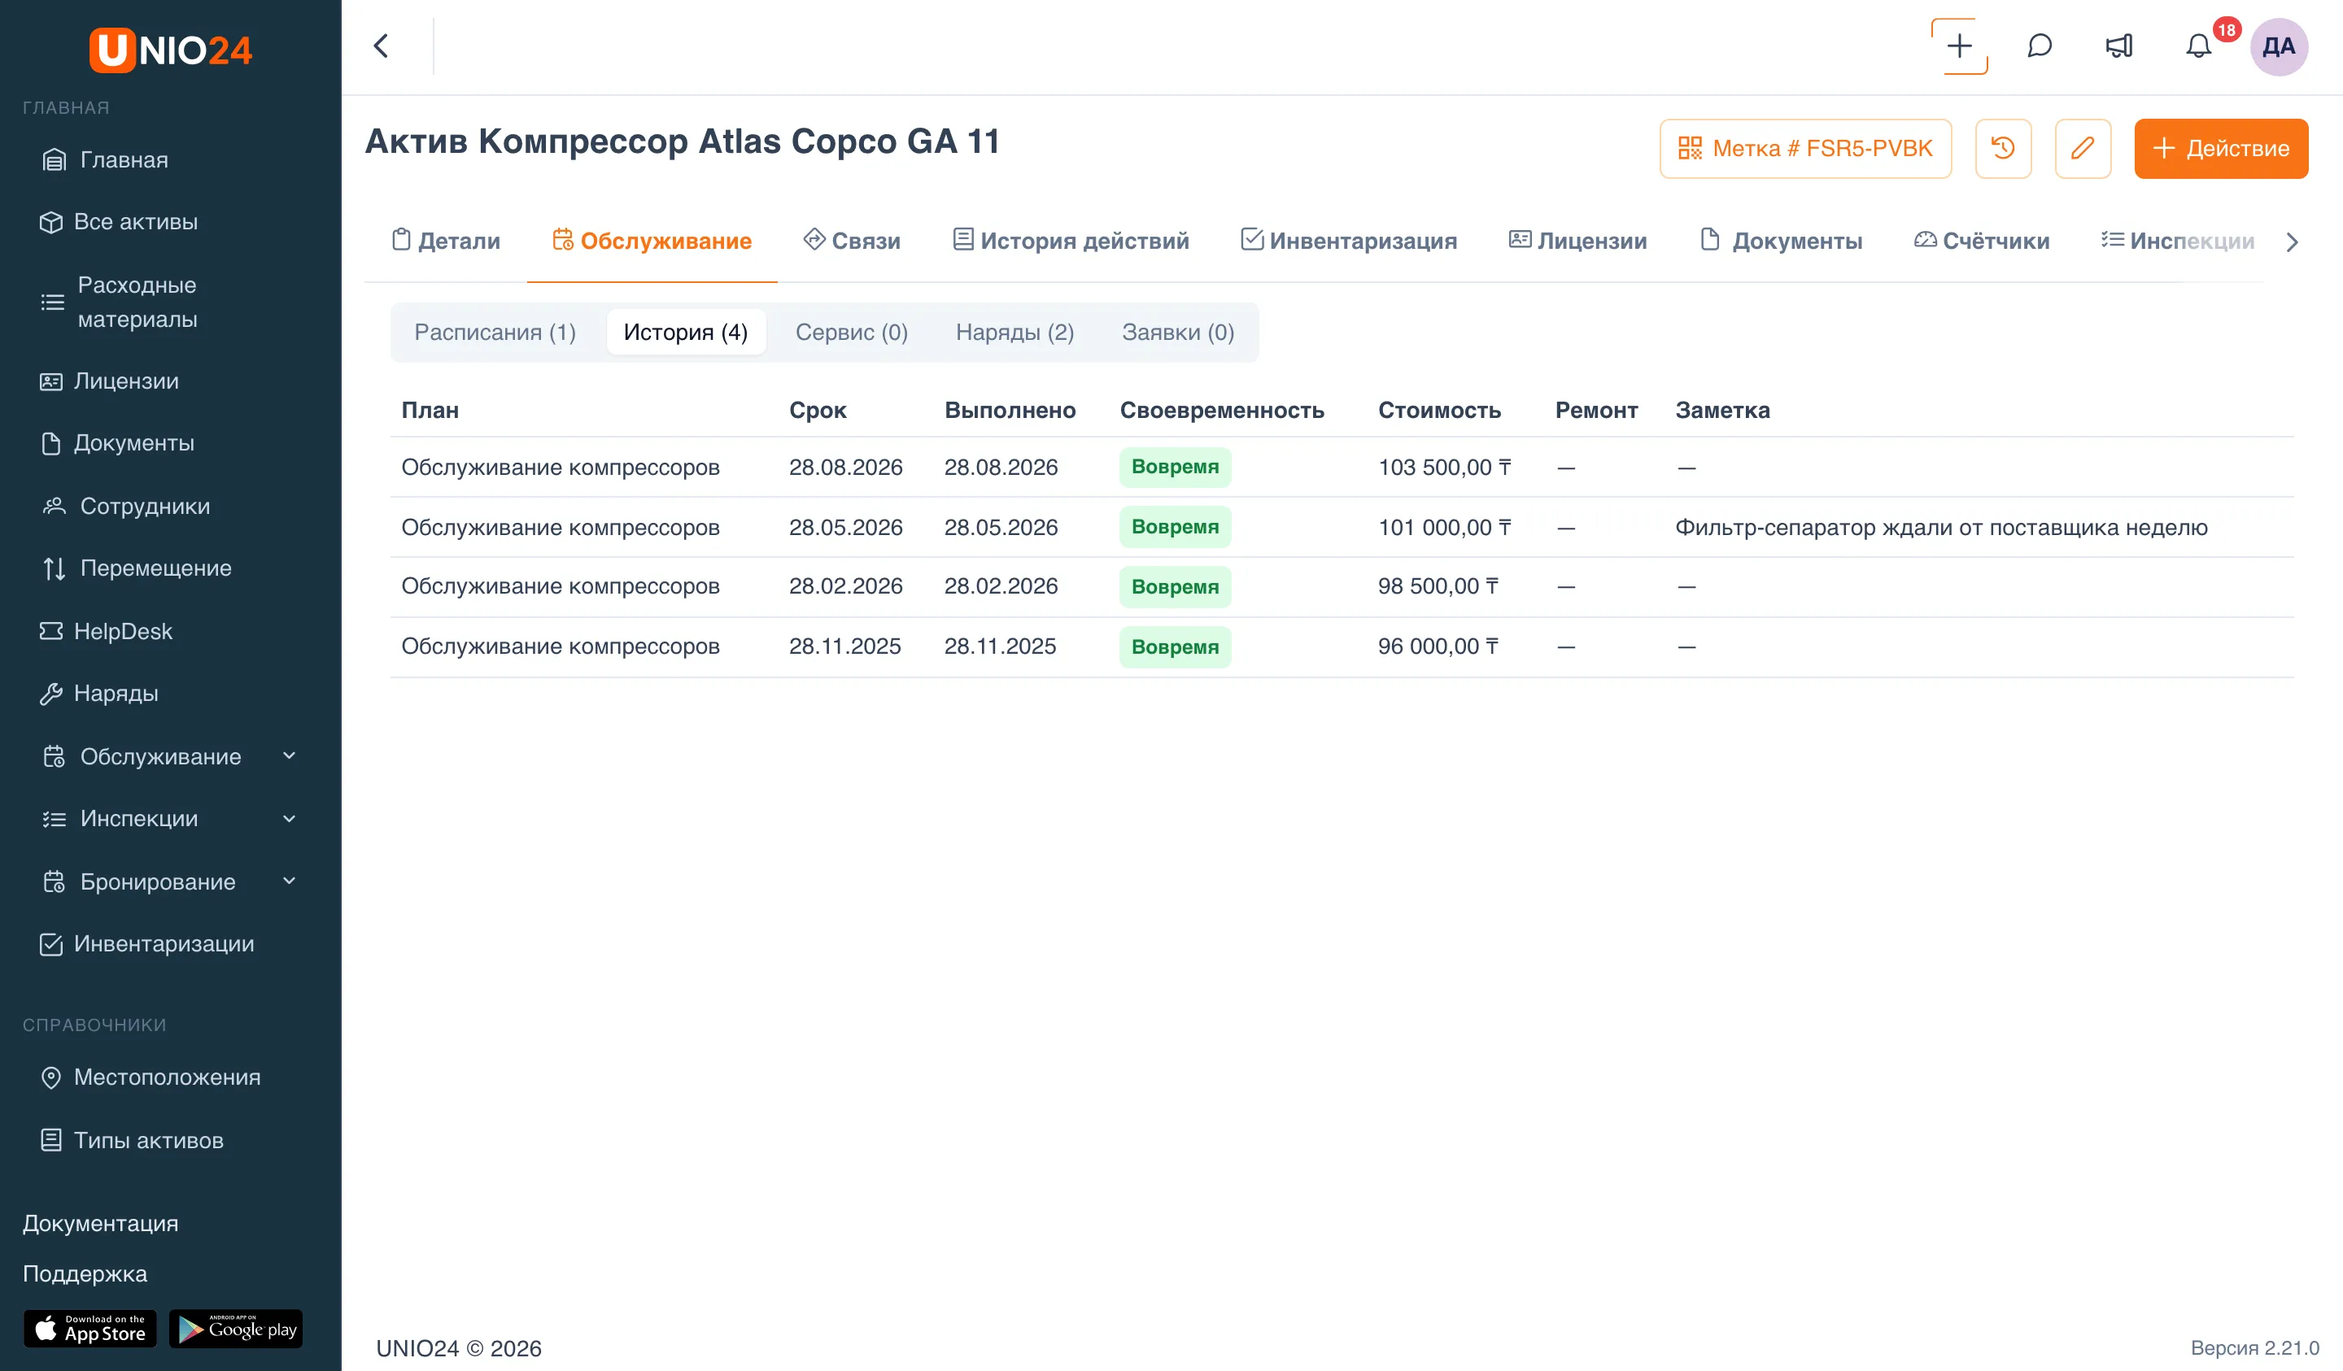
Task: Click the plus quick-add icon in top bar
Action: 1959,46
